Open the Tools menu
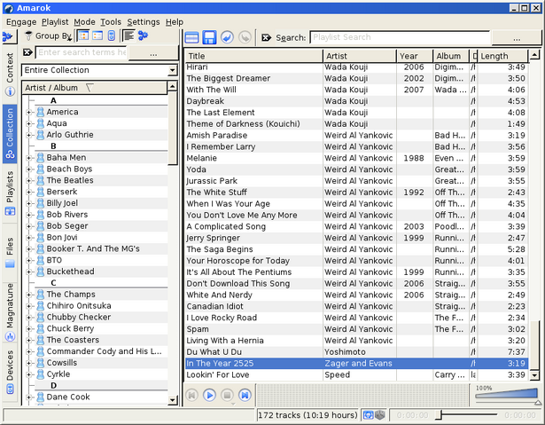545x425 pixels. tap(111, 22)
